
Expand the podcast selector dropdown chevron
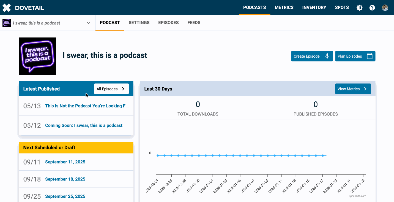pos(89,23)
